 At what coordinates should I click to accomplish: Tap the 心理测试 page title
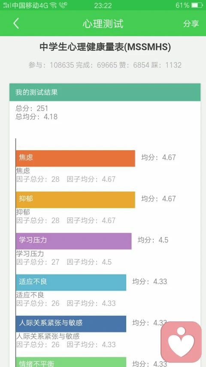pyautogui.click(x=103, y=24)
